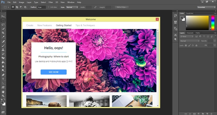
Task: Enable lock position icon
Action: pos(193,45)
